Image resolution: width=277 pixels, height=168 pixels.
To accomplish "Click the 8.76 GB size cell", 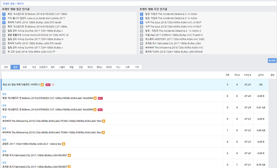I will click(x=261, y=165).
